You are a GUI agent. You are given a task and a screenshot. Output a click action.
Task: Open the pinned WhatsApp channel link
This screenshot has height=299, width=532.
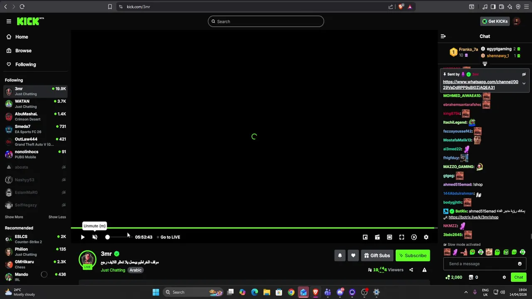coord(480,85)
